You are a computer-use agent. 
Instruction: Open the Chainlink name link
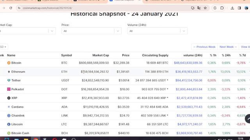click(x=18, y=115)
